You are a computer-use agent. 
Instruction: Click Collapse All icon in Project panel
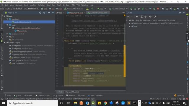44,13
